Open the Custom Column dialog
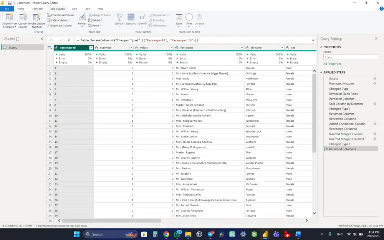Image resolution: width=384 pixels, height=240 pixels. pos(23,20)
